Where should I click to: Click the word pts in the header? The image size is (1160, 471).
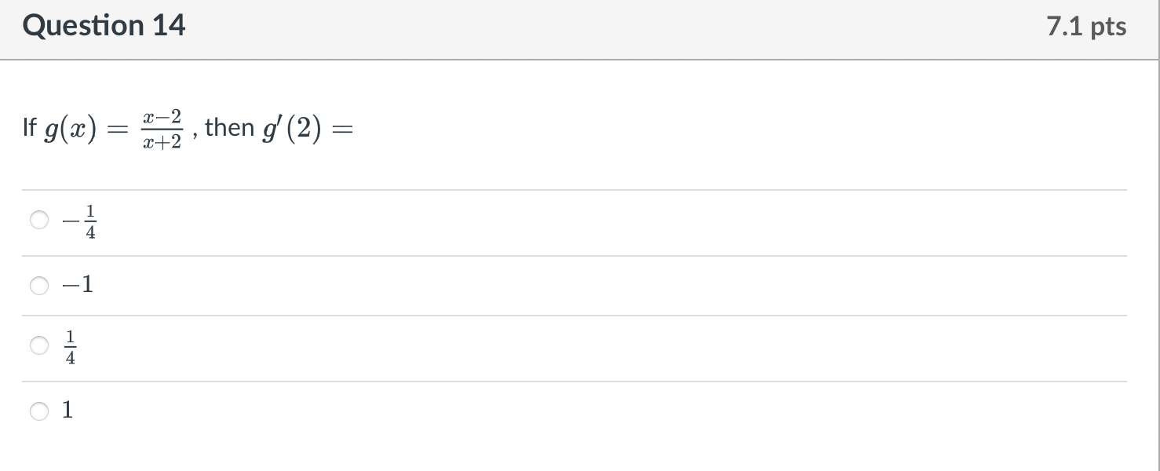(x=1107, y=27)
